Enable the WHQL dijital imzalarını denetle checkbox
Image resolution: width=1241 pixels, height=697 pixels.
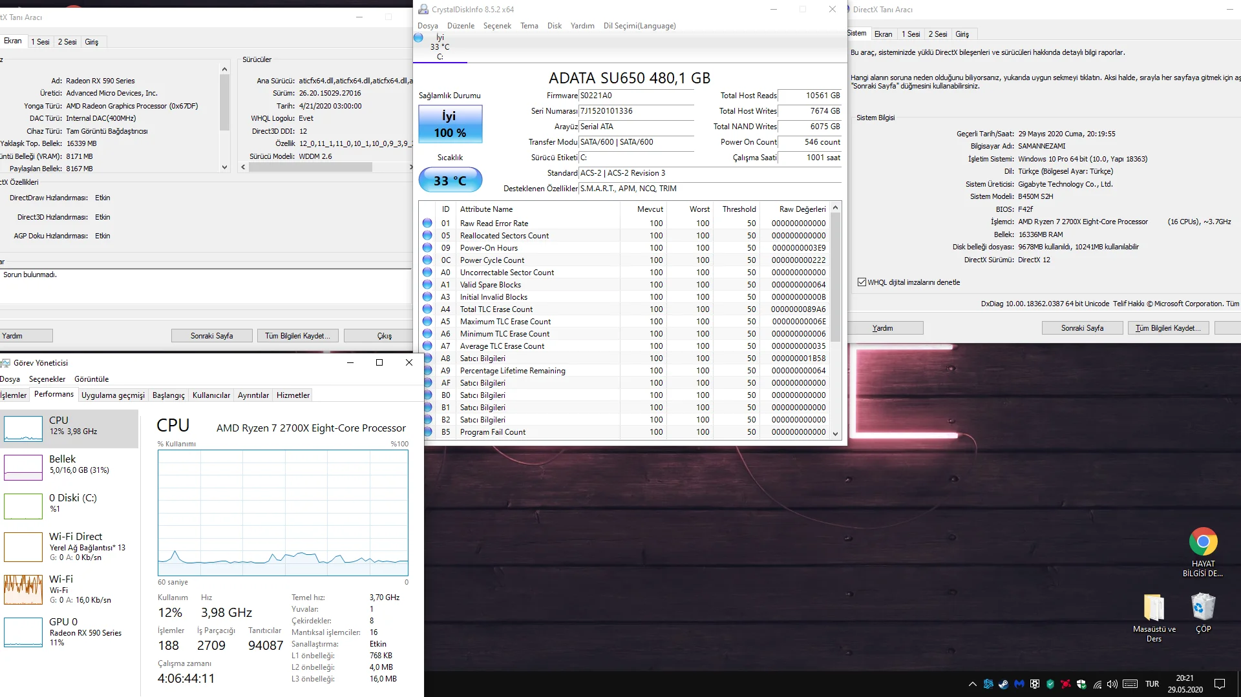pyautogui.click(x=862, y=282)
